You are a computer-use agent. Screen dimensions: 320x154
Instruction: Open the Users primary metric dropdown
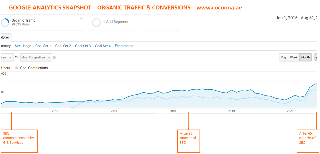pos(7,58)
